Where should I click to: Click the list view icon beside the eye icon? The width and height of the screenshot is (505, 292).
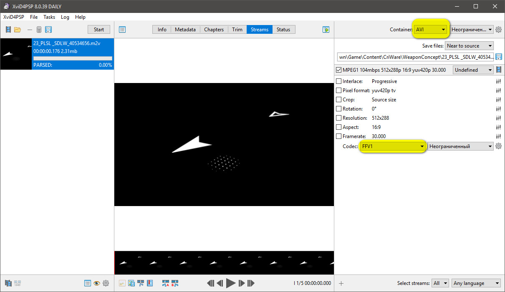point(87,283)
